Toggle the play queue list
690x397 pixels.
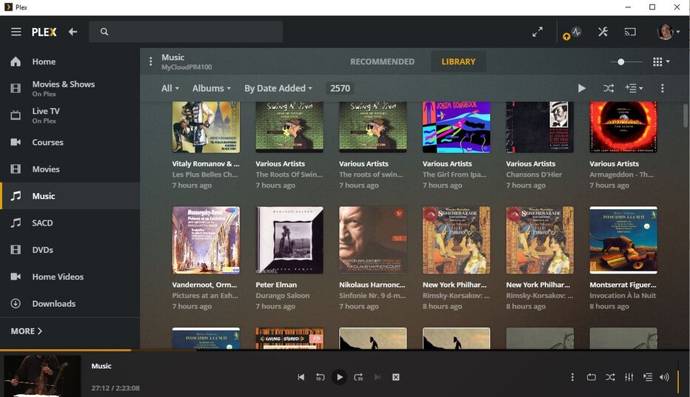point(648,377)
